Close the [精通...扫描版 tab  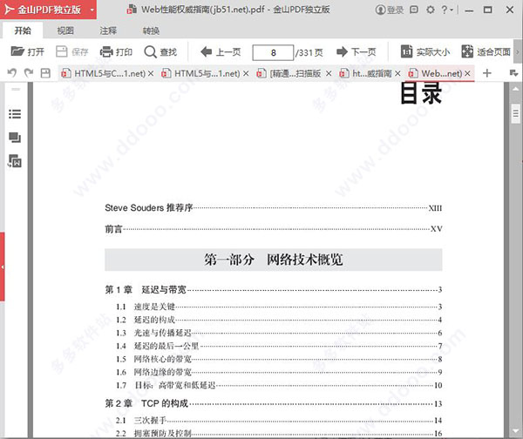point(329,73)
